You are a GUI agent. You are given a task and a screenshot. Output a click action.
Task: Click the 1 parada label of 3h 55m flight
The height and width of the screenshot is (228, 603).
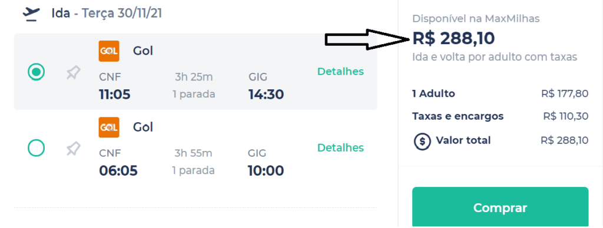point(194,170)
